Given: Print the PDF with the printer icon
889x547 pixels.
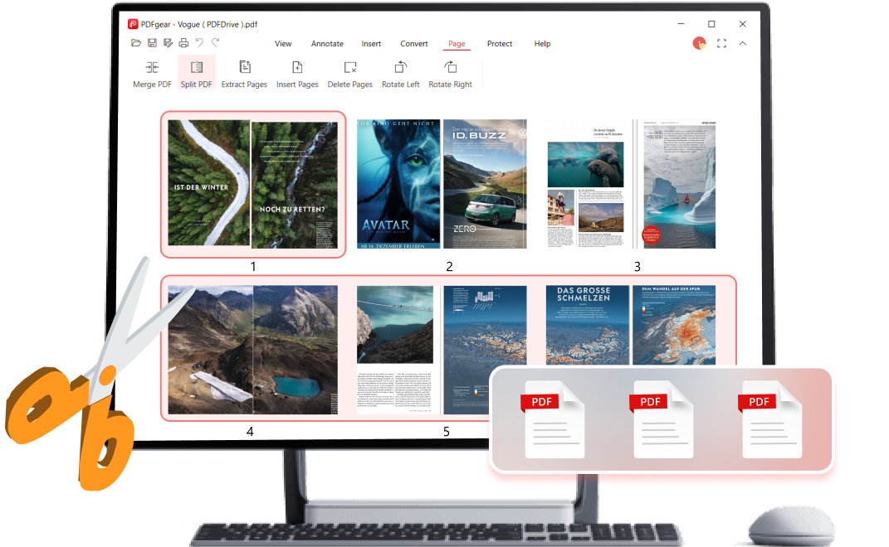Looking at the screenshot, I should coord(183,43).
